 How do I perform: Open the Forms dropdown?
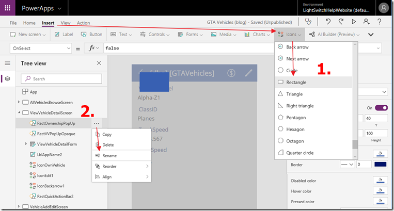pyautogui.click(x=190, y=35)
